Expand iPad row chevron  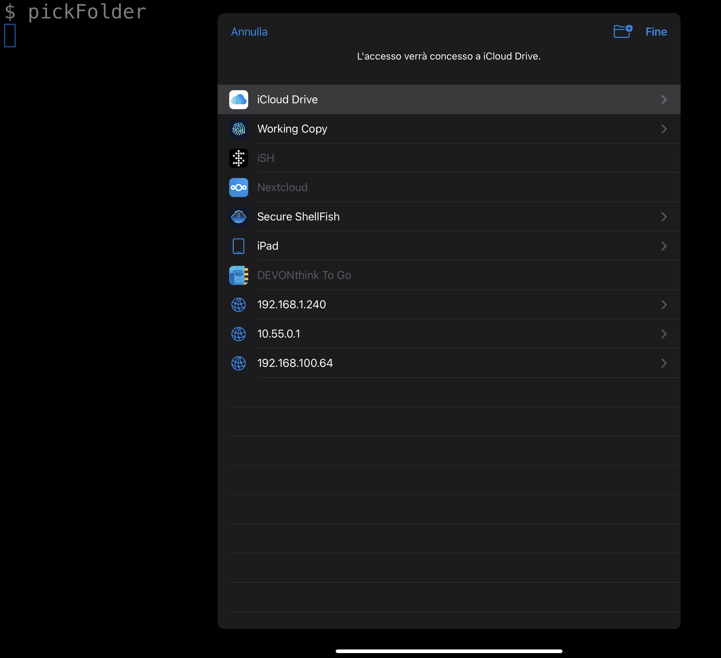(x=664, y=246)
